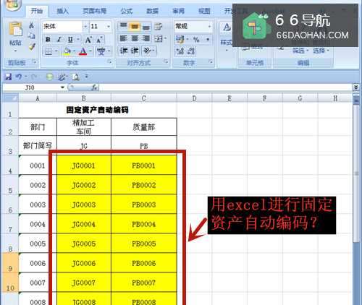Toggle bold formatting

coord(48,39)
